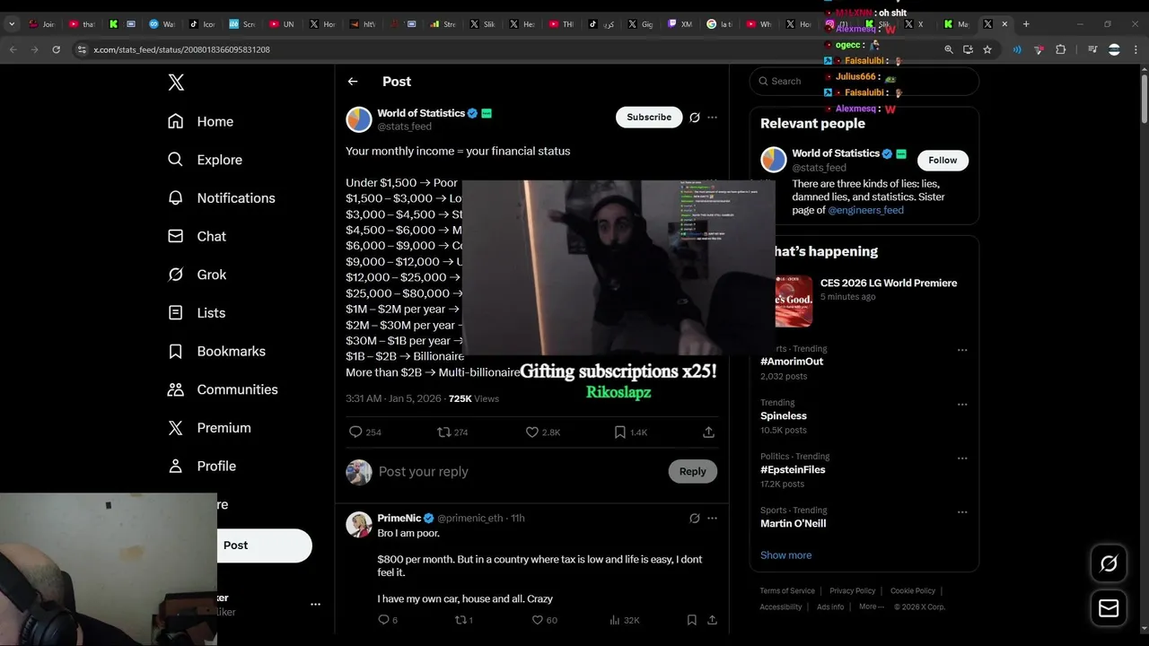Open the Cookie Policy link
The image size is (1149, 646).
[x=913, y=591]
